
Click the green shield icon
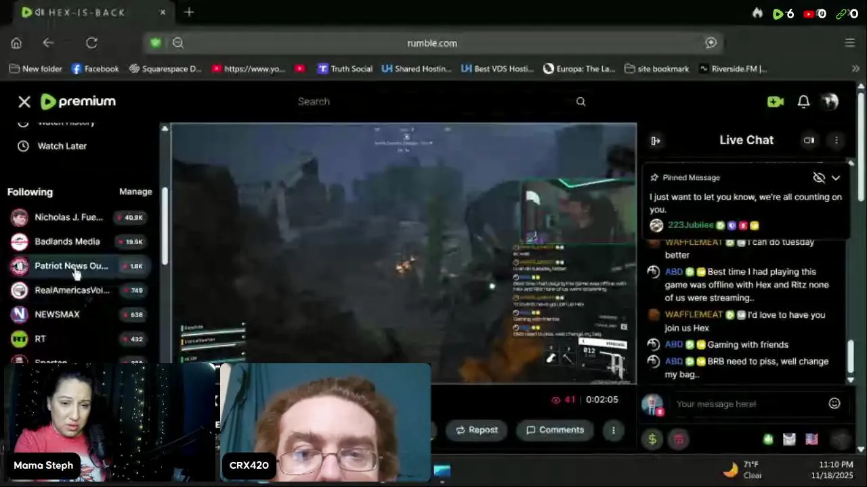(x=156, y=43)
